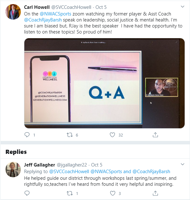Open the @NWACSports mention in Carl's tweet
Screen dimensions: 190x200
coord(56,14)
